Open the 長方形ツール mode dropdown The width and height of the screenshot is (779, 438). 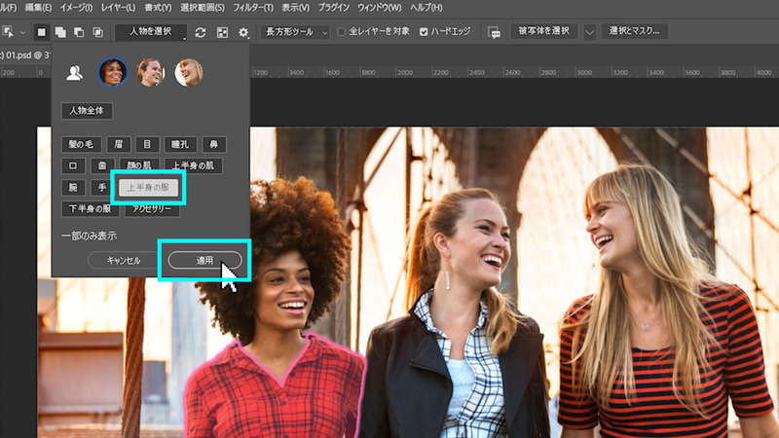click(295, 32)
